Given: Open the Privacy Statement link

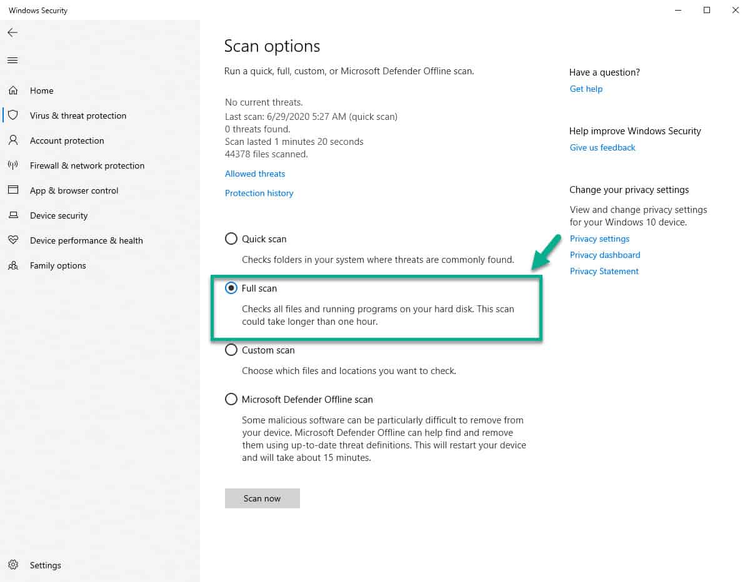Looking at the screenshot, I should (604, 271).
